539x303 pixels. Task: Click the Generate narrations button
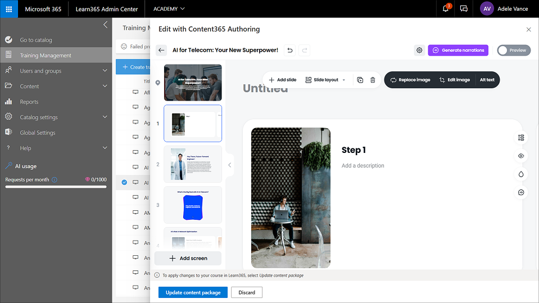458,50
